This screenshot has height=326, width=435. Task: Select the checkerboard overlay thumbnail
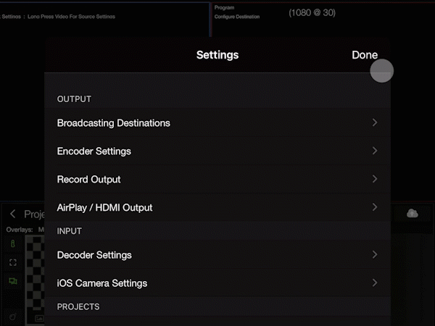(35, 275)
